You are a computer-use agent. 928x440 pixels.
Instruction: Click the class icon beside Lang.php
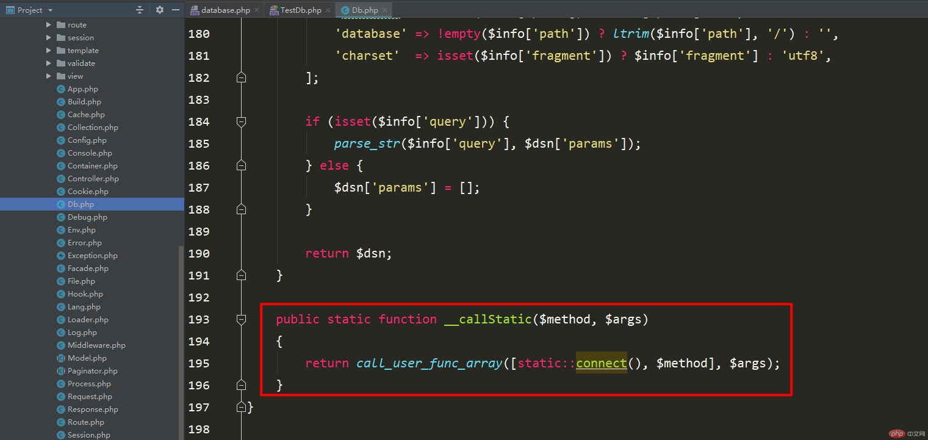(61, 307)
